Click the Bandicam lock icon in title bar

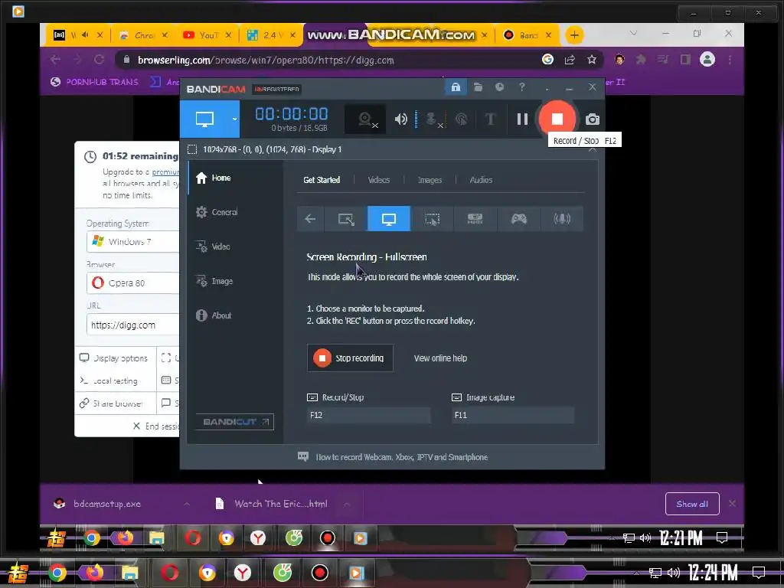click(456, 87)
